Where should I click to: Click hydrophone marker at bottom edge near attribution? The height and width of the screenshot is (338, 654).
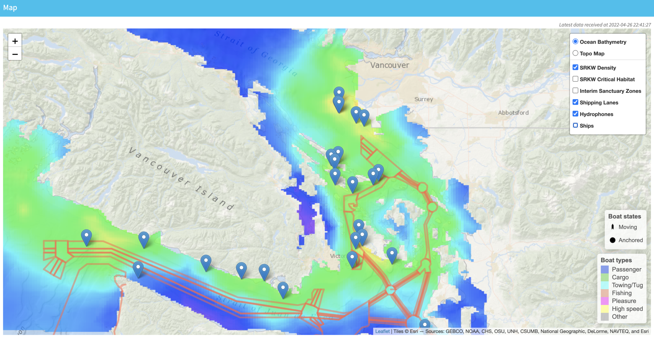click(425, 324)
